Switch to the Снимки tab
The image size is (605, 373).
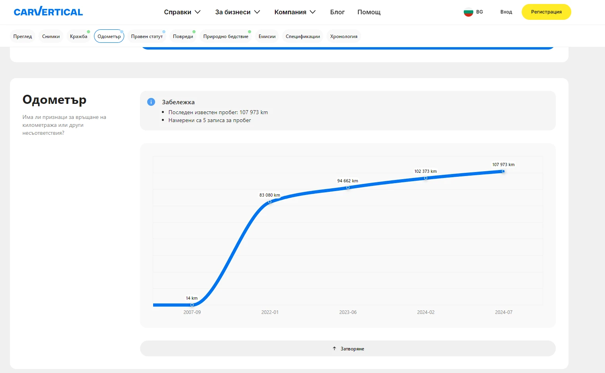click(x=51, y=36)
